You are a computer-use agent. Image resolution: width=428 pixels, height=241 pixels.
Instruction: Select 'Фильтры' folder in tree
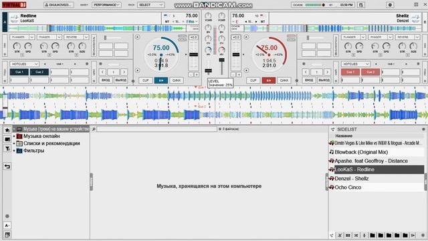click(33, 151)
